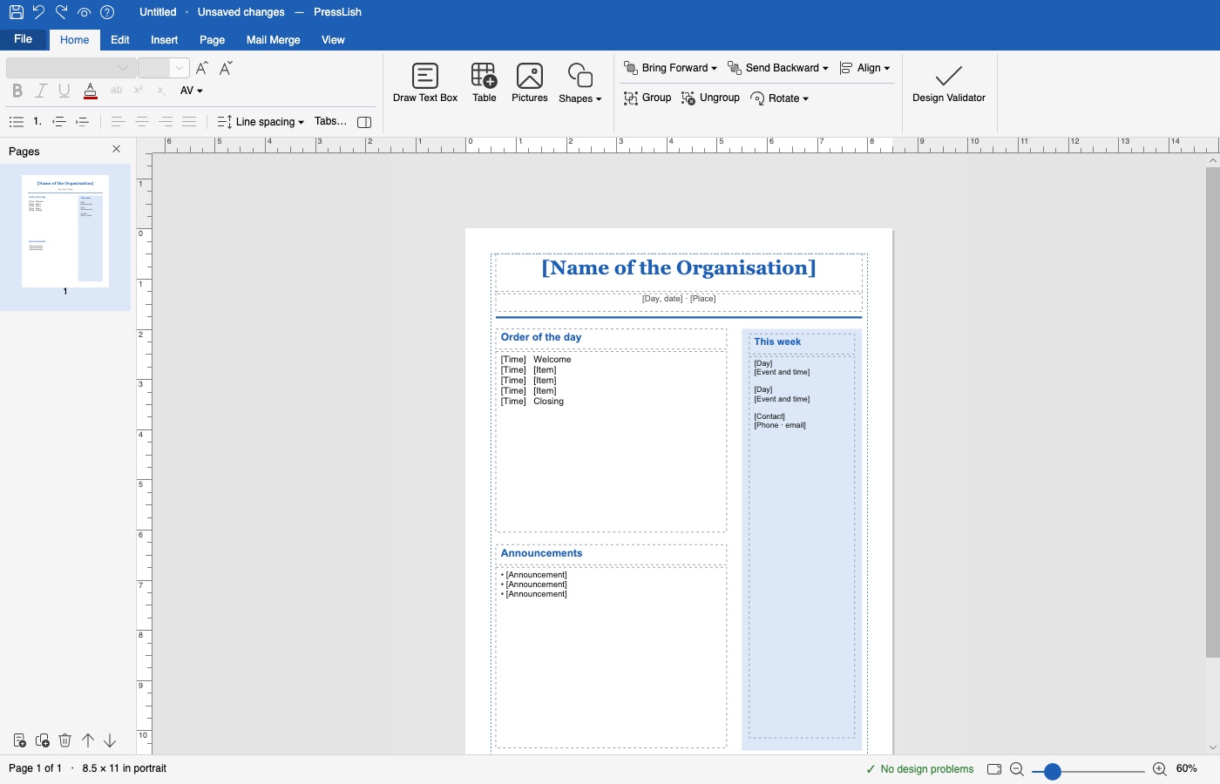Duplicate the current page
The width and height of the screenshot is (1220, 784).
point(42,740)
